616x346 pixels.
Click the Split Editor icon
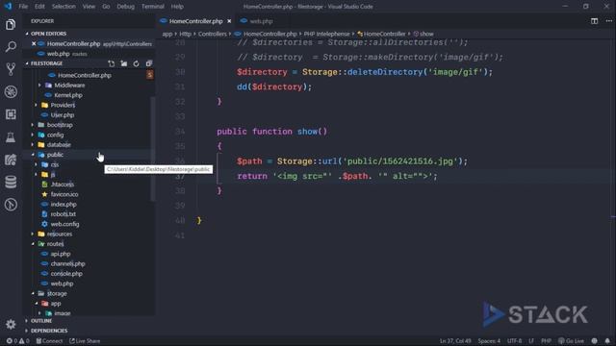594,21
